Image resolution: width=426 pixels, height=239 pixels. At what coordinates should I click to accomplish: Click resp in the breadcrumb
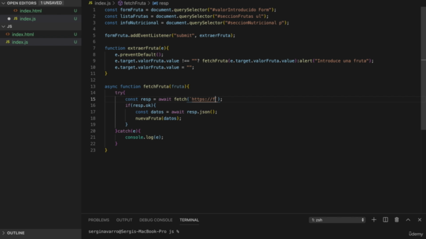tap(164, 3)
